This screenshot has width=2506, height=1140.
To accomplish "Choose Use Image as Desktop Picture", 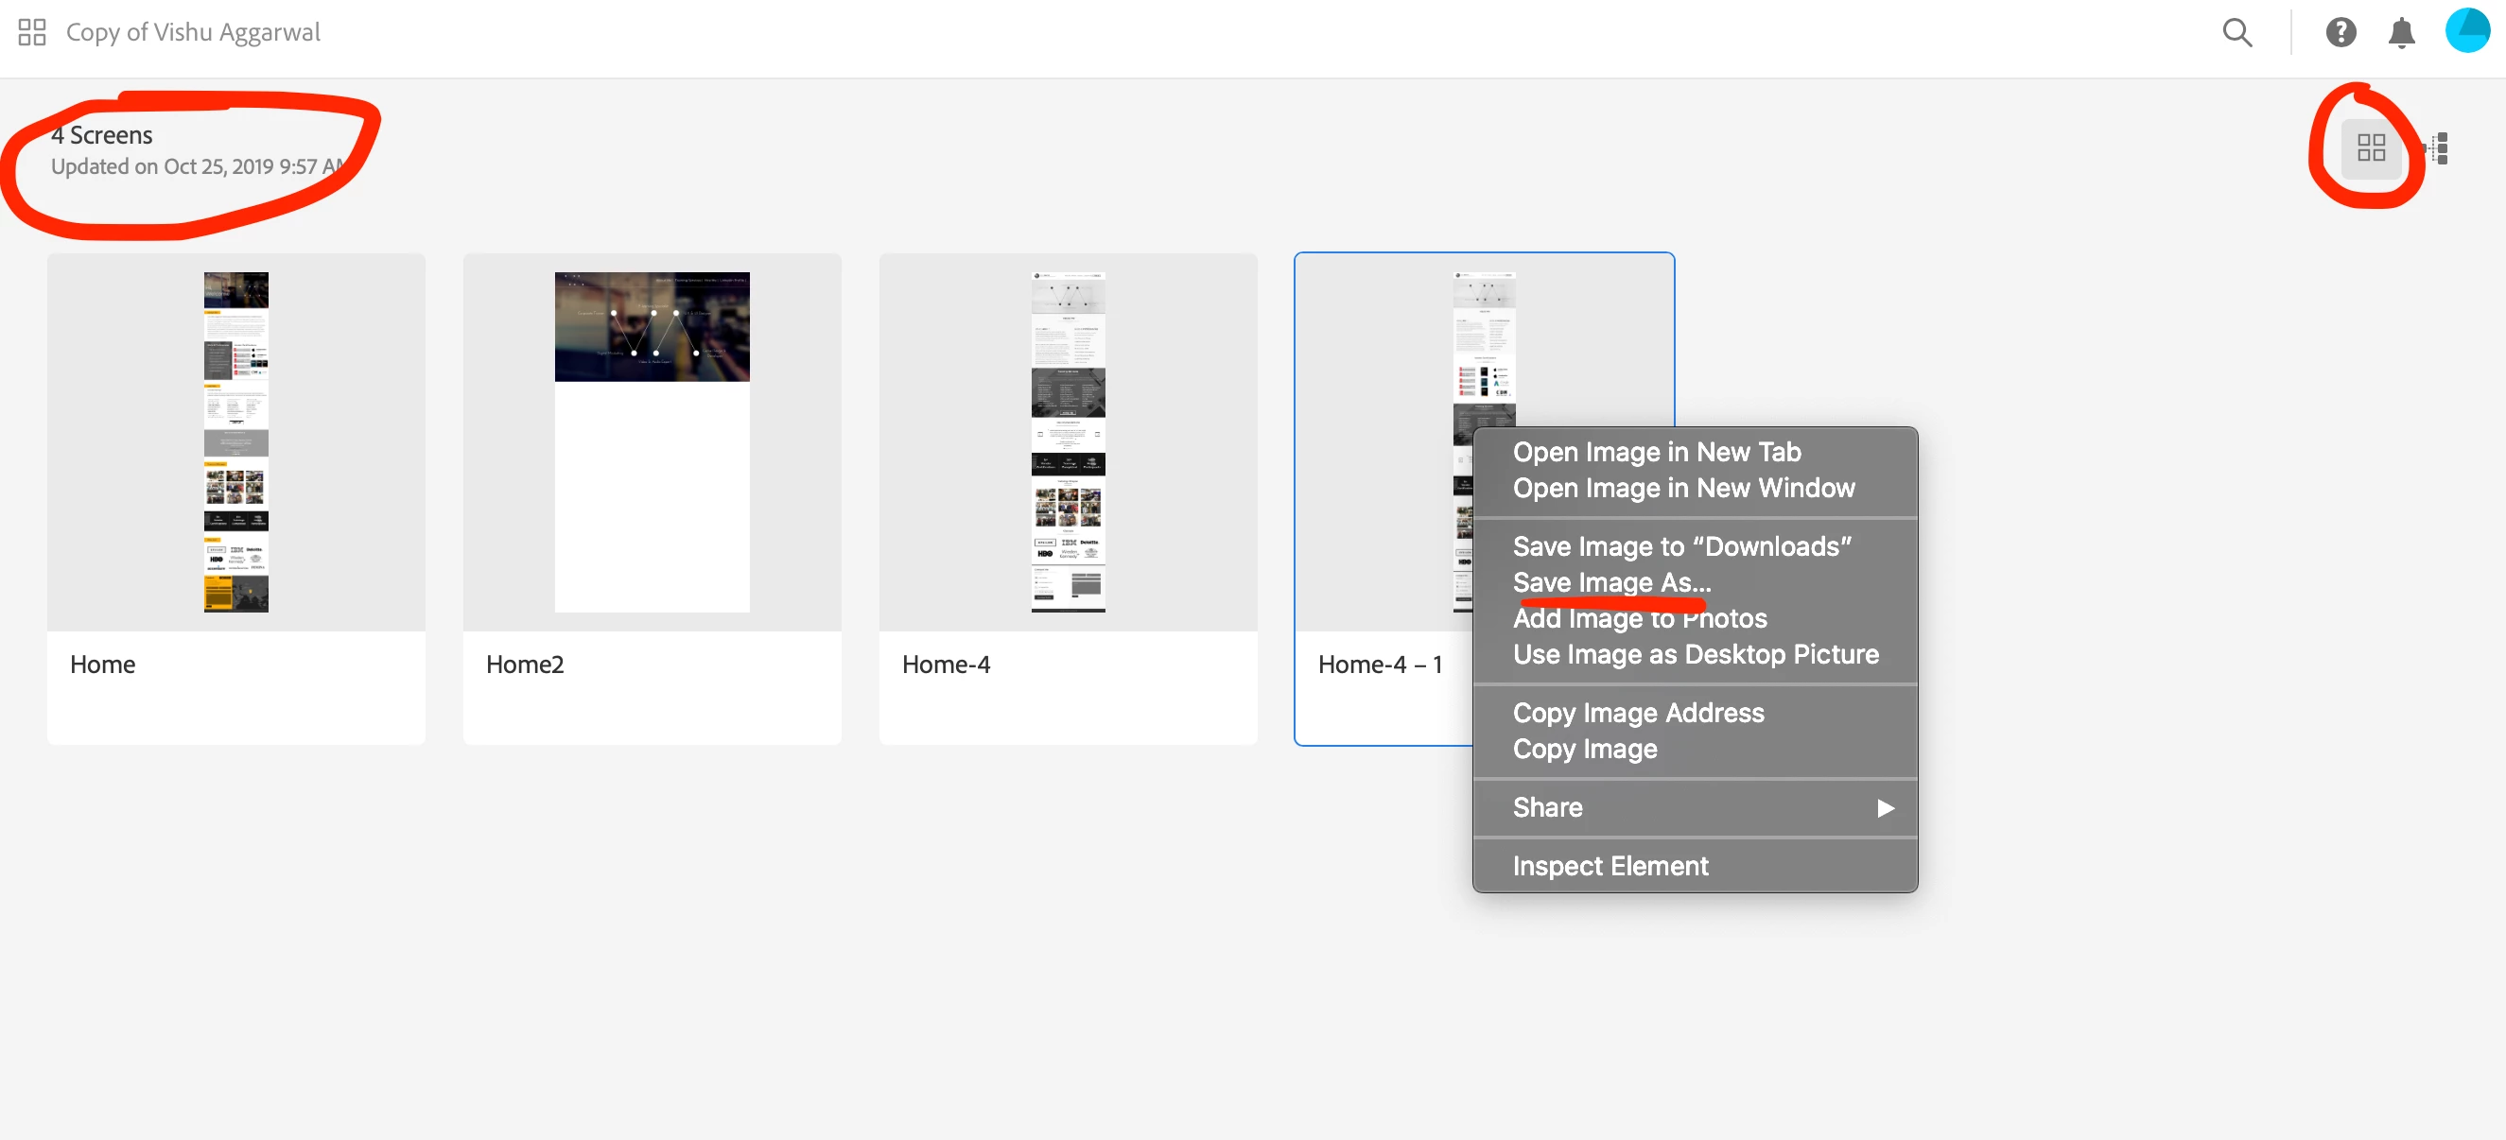I will [1695, 653].
